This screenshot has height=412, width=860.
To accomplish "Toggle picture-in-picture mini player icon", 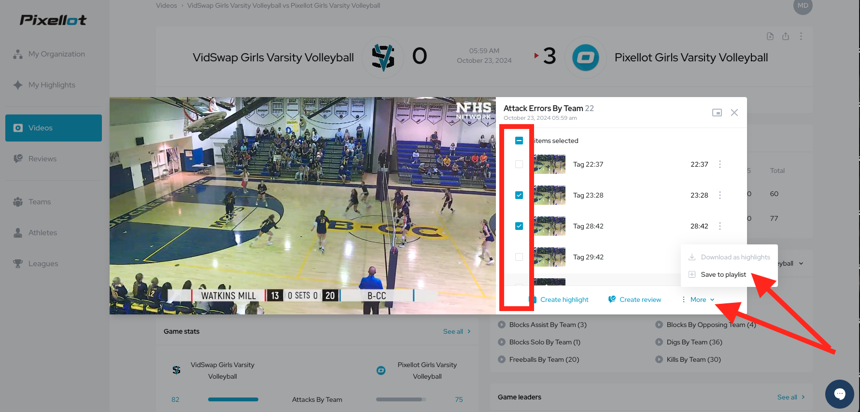I will [x=717, y=113].
